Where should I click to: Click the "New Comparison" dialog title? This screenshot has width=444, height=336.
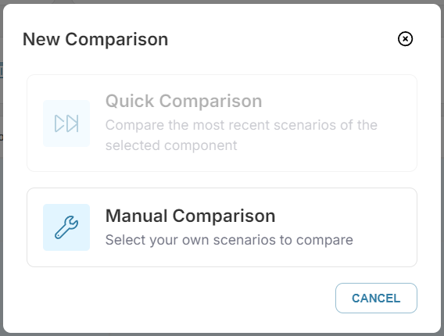tap(95, 39)
